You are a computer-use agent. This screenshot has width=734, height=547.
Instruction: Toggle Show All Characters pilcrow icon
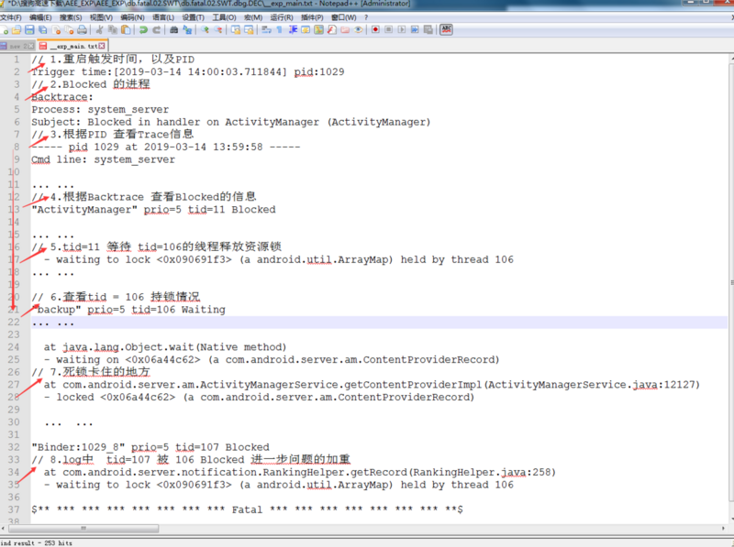[x=280, y=30]
